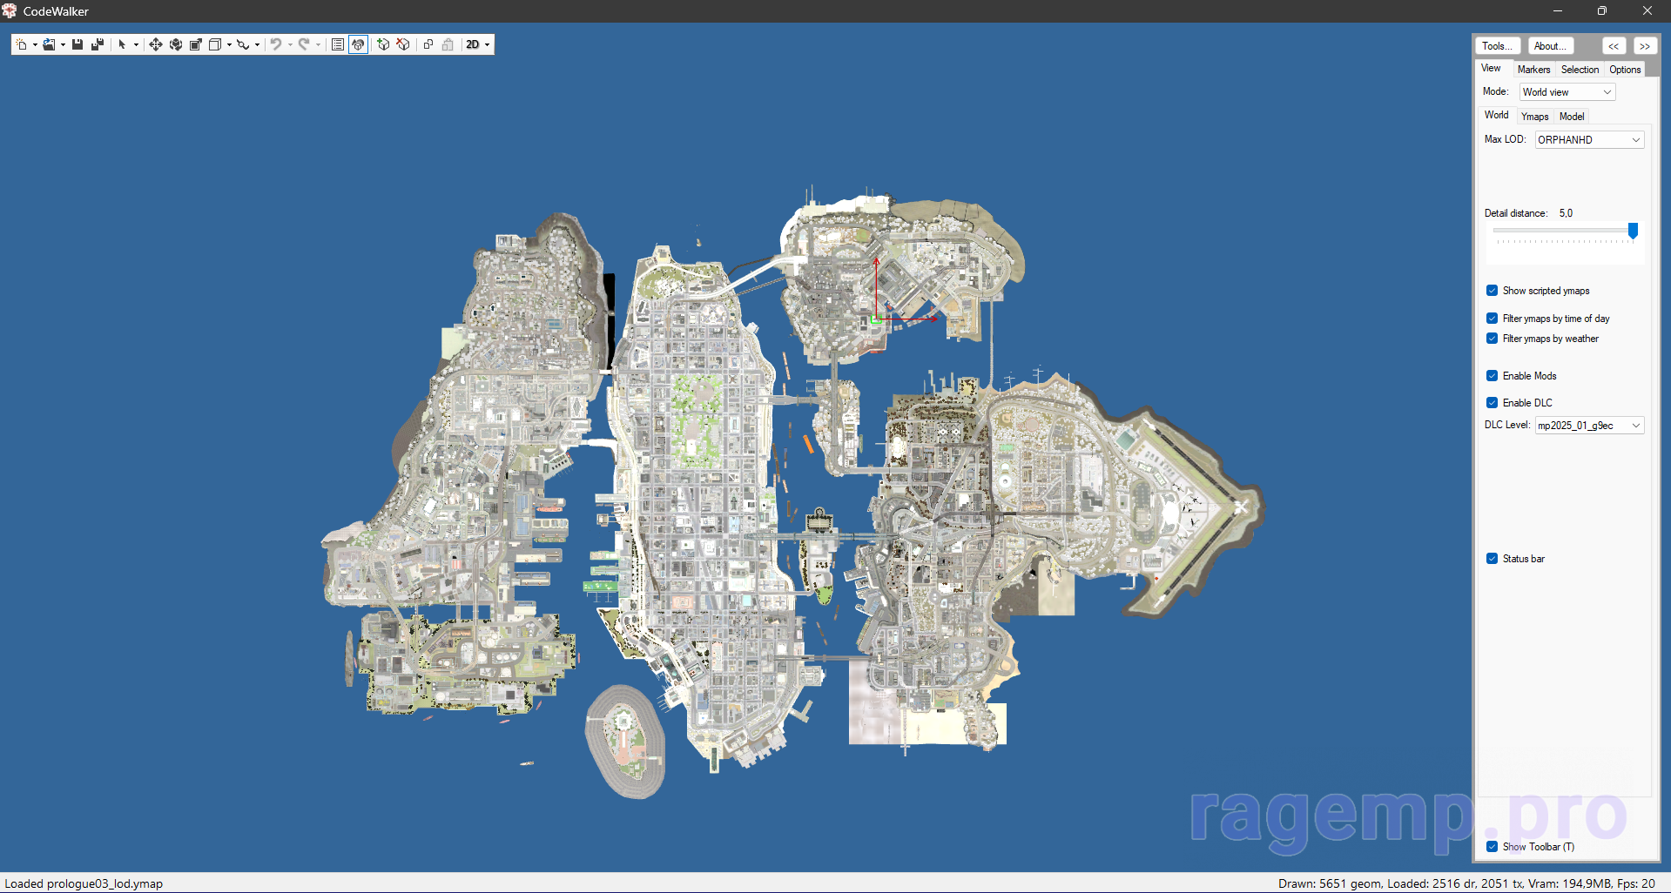Activate the Move widget tool

[x=156, y=44]
